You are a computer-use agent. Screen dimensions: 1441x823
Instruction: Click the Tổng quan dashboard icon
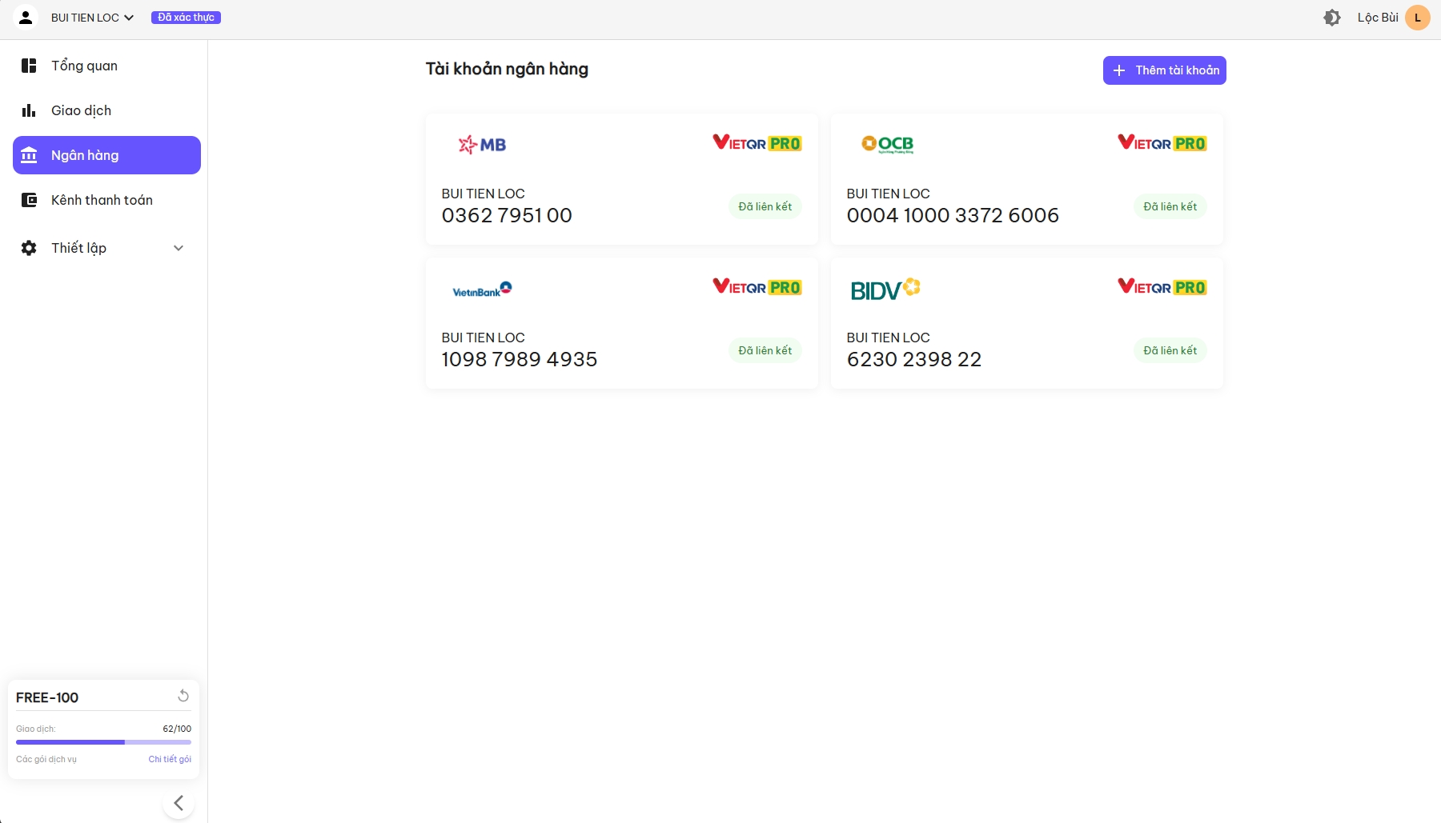point(29,66)
